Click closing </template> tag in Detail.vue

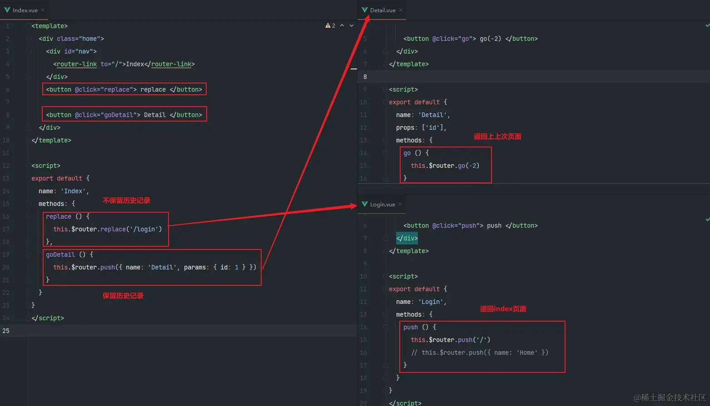[x=409, y=64]
